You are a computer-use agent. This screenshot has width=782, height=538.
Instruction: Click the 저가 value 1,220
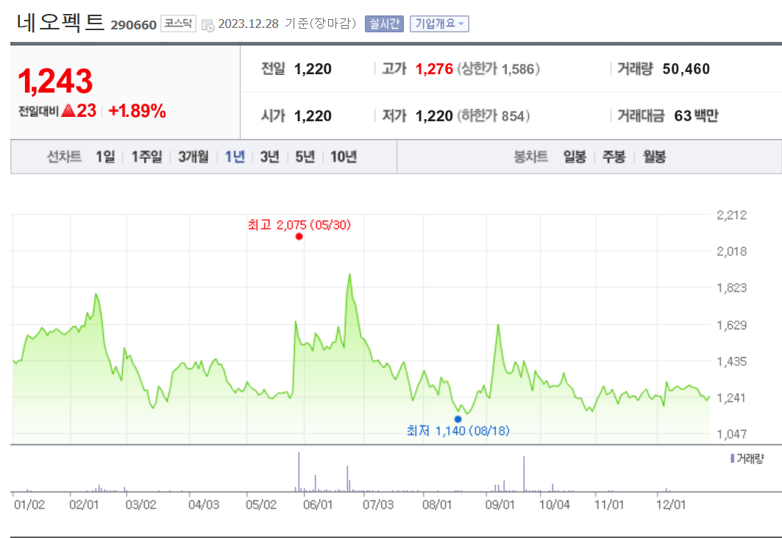[x=434, y=115]
